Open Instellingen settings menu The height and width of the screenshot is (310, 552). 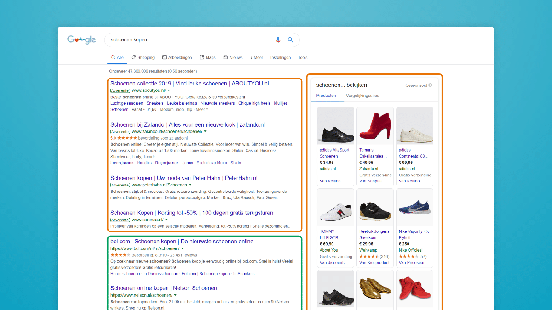[x=281, y=58]
